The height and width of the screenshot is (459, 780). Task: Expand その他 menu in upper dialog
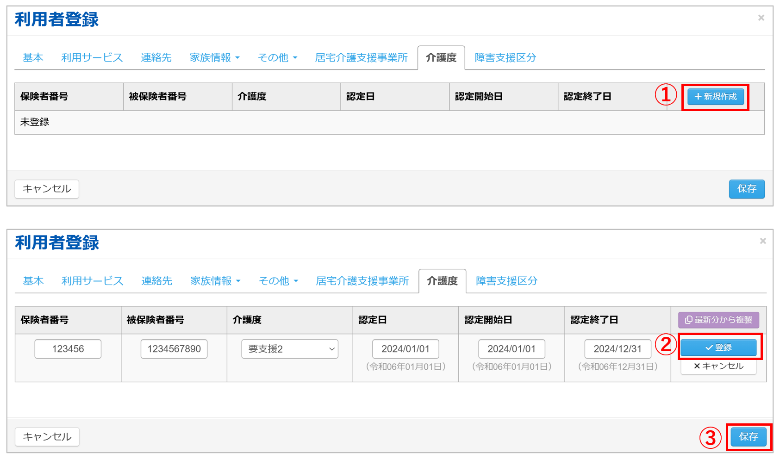point(277,58)
